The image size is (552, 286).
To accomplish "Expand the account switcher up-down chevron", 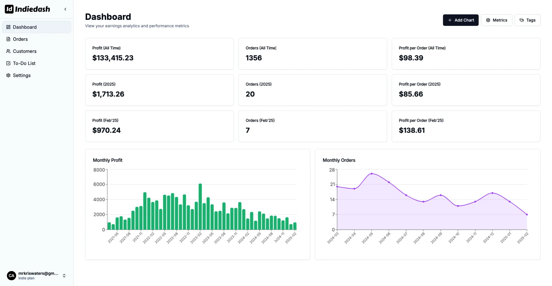I will (64, 276).
